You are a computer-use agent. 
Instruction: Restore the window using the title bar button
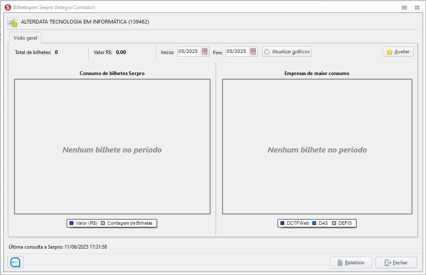point(404,7)
